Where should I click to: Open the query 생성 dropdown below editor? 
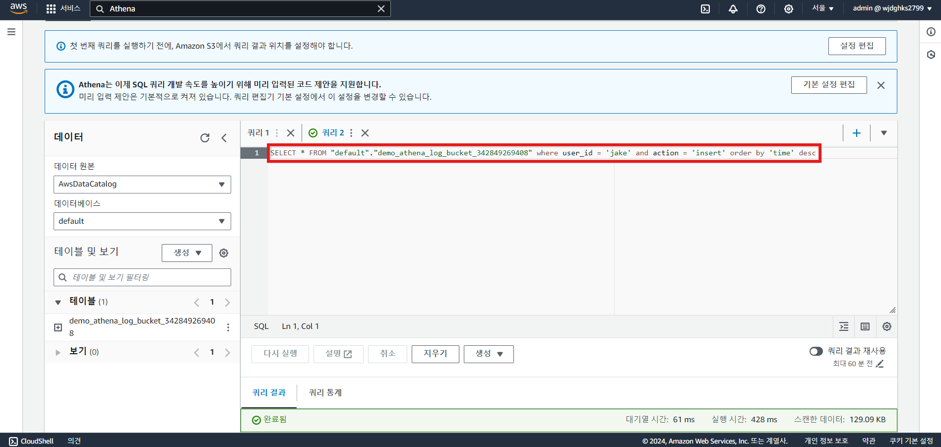click(x=489, y=354)
